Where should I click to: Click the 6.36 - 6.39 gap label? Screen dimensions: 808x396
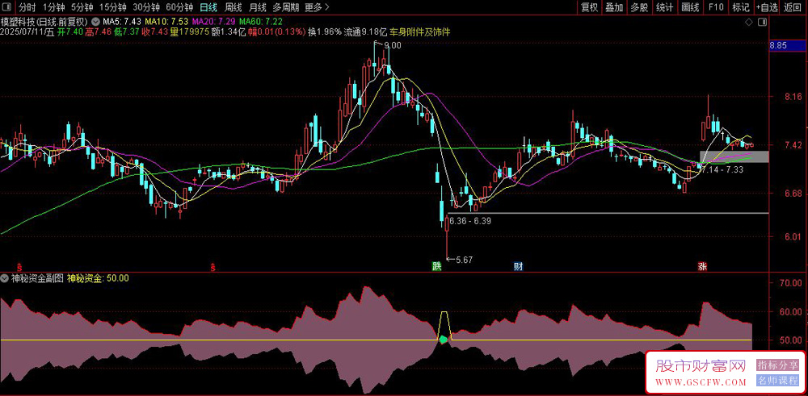click(470, 221)
